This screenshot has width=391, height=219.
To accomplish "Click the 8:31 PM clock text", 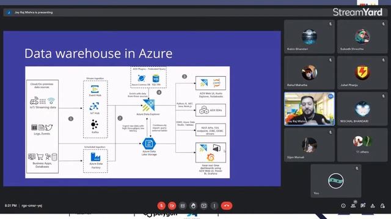I will tap(10, 206).
